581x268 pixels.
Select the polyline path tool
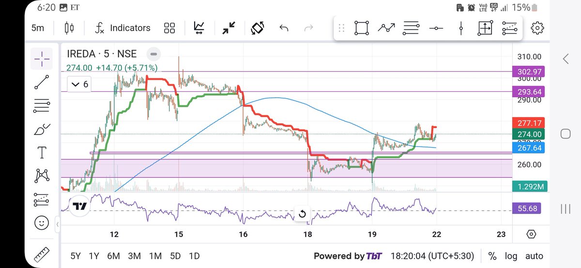(386, 28)
